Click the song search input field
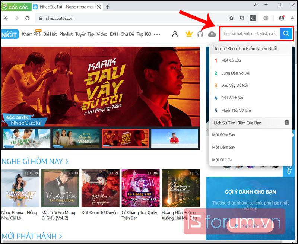Image resolution: width=298 pixels, height=244 pixels. pos(250,34)
